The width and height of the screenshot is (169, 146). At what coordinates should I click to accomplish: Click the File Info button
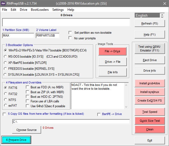pyautogui.click(x=113, y=72)
